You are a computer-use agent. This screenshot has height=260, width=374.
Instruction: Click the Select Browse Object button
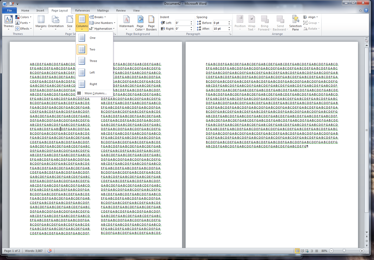click(x=367, y=241)
